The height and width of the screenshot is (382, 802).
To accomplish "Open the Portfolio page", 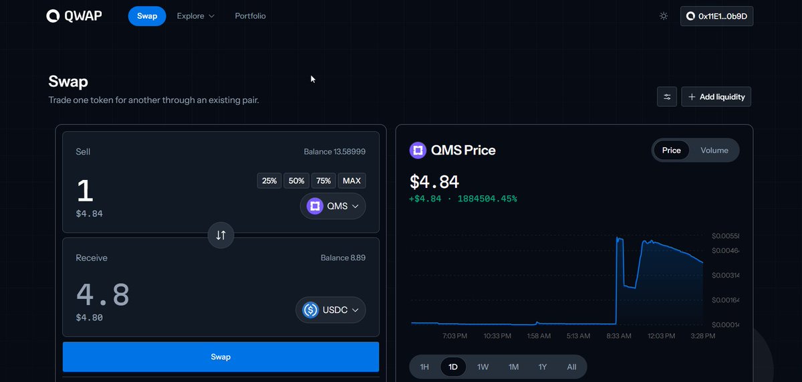I will (x=250, y=16).
